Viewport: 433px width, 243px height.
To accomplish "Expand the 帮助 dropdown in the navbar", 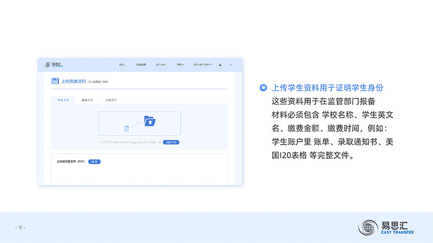I will pos(180,64).
